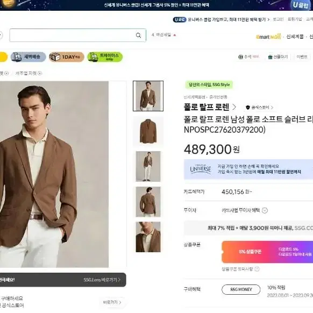313x313 pixels.
Task: Go to 신세계몰 link
Action: click(295, 37)
